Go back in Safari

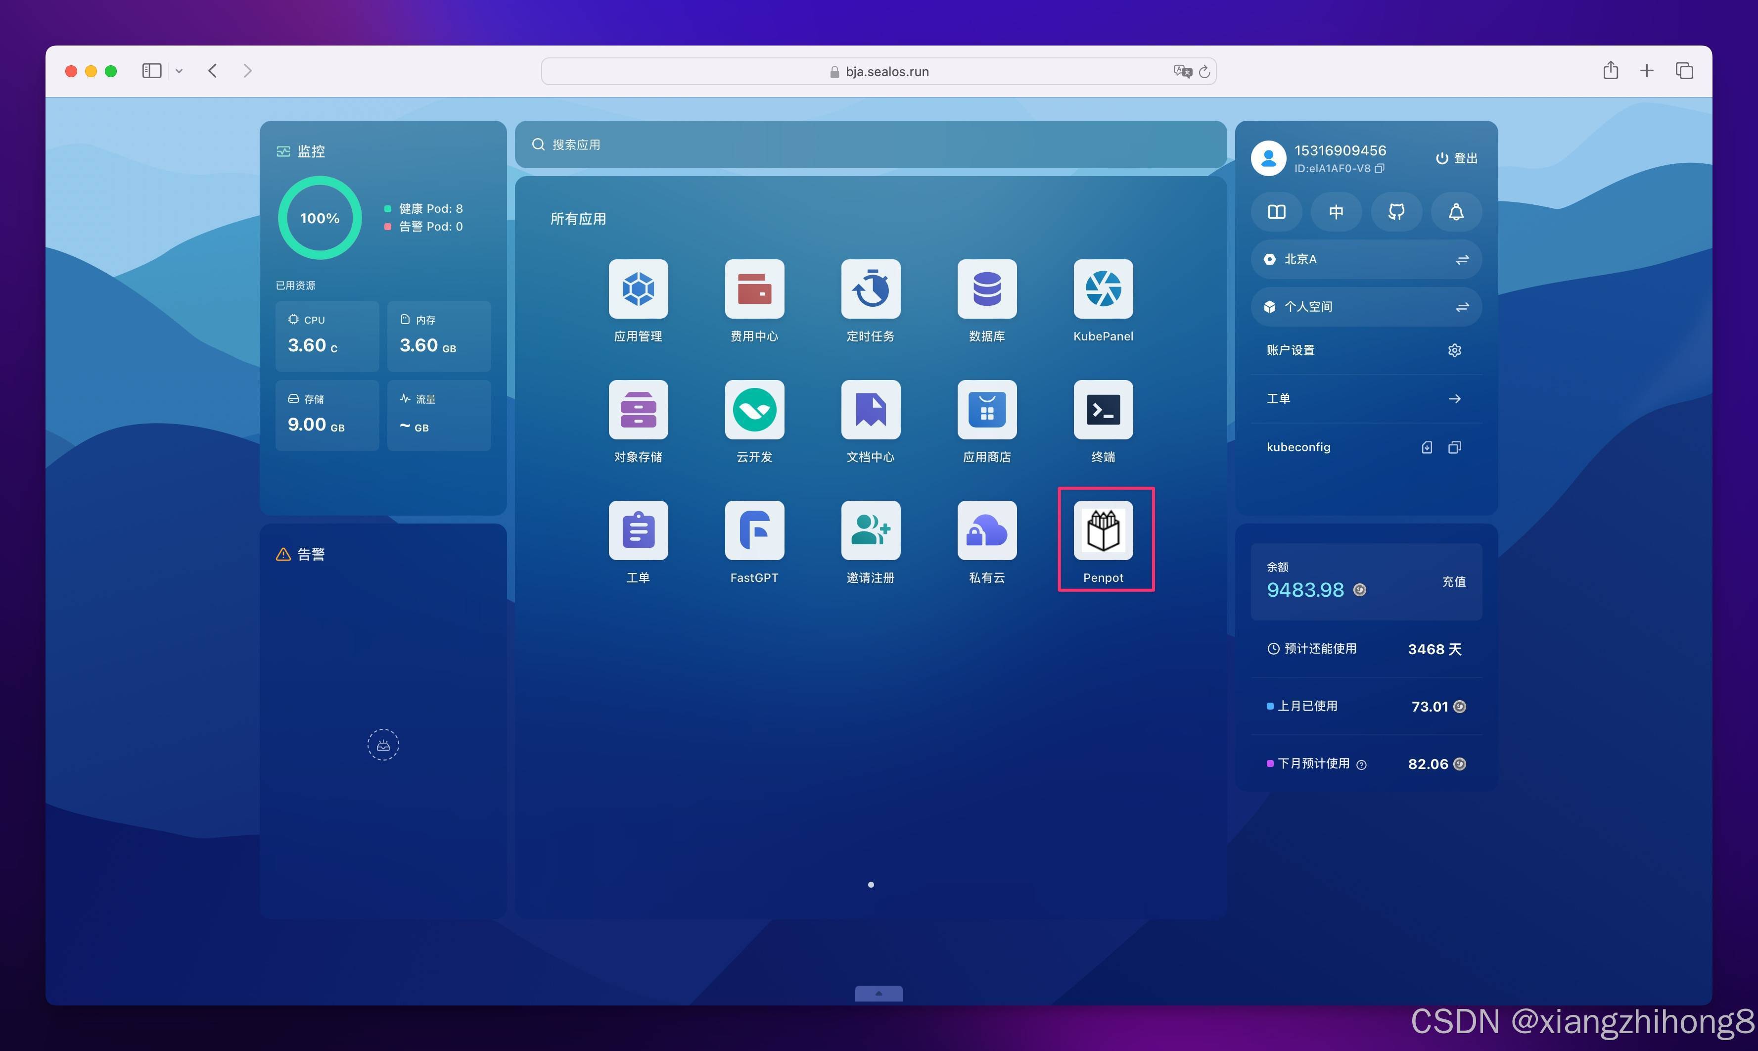(x=212, y=71)
